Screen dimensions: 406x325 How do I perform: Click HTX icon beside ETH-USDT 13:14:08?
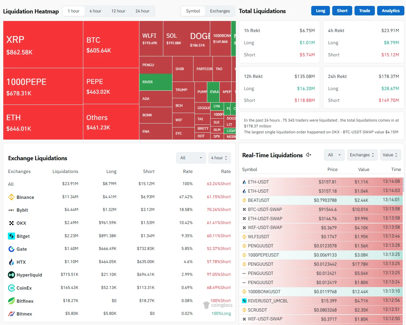[244, 182]
